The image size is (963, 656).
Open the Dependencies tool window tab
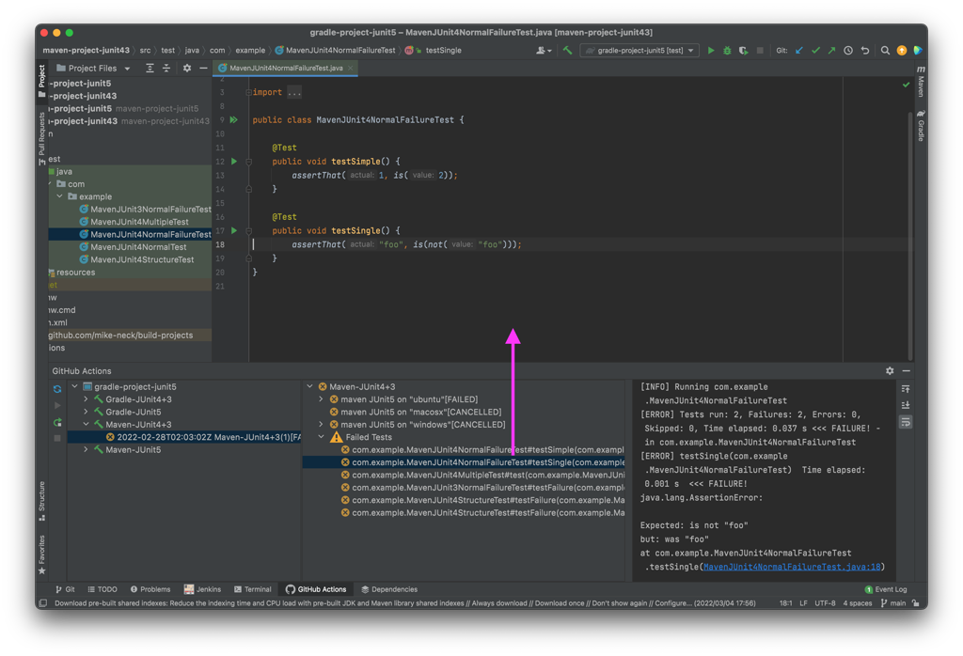click(389, 589)
